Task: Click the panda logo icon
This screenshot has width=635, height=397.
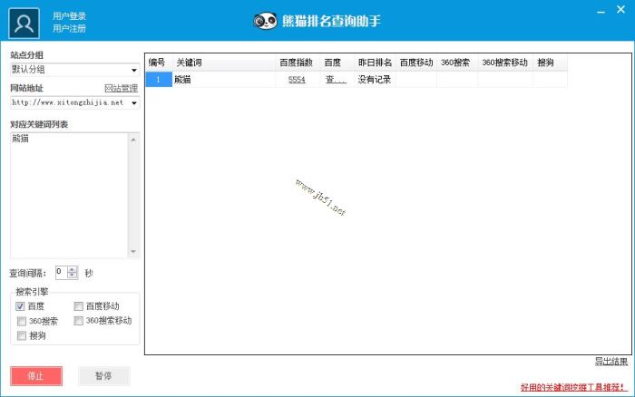Action: (265, 21)
